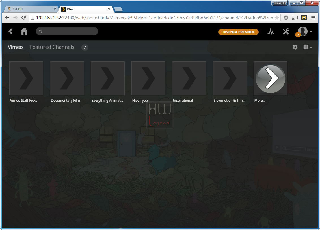Screen dimensions: 320x230
Task: Open the Plex home dashboard
Action: coord(24,31)
